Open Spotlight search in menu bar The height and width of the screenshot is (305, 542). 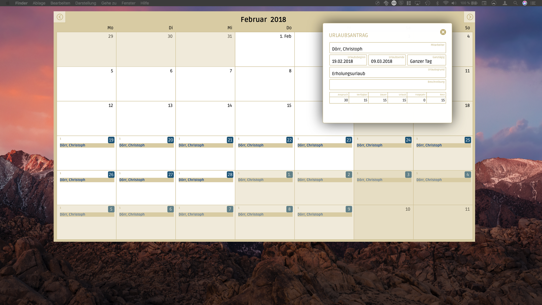(515, 3)
